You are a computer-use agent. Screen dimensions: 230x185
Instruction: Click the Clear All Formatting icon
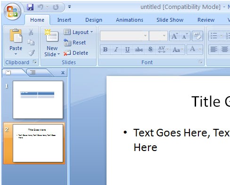(197, 36)
